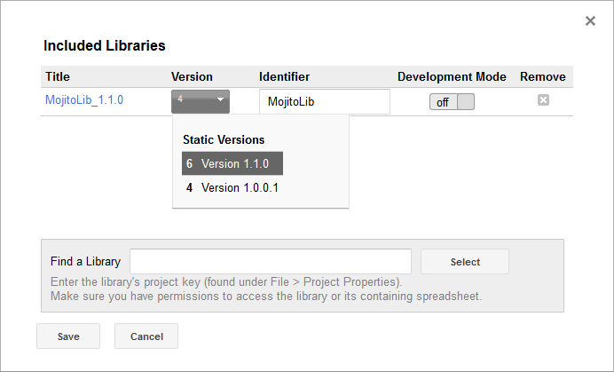Cancel the library changes
The width and height of the screenshot is (614, 372).
click(x=146, y=336)
